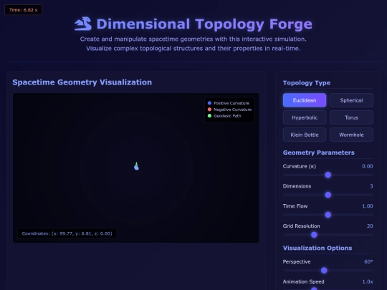Activate the Wormhole topology

click(351, 135)
